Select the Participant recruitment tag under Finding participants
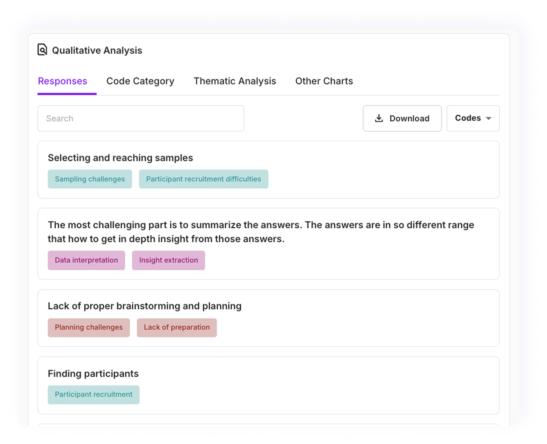The image size is (547, 444). click(x=93, y=394)
